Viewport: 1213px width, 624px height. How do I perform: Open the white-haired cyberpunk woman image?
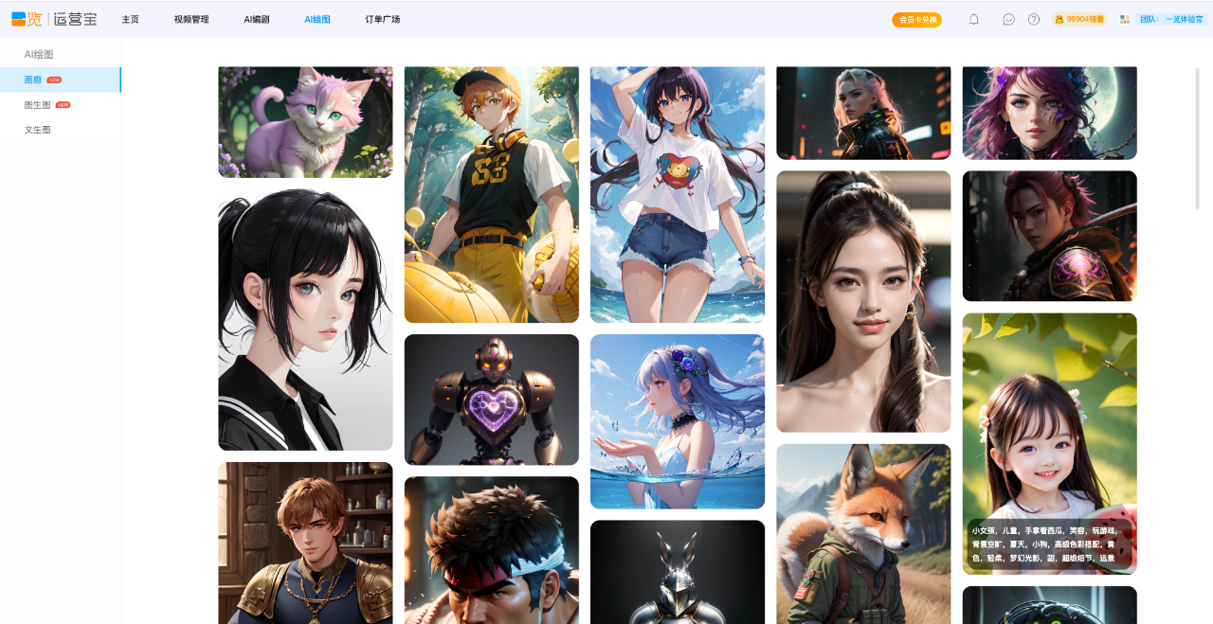coord(863,113)
